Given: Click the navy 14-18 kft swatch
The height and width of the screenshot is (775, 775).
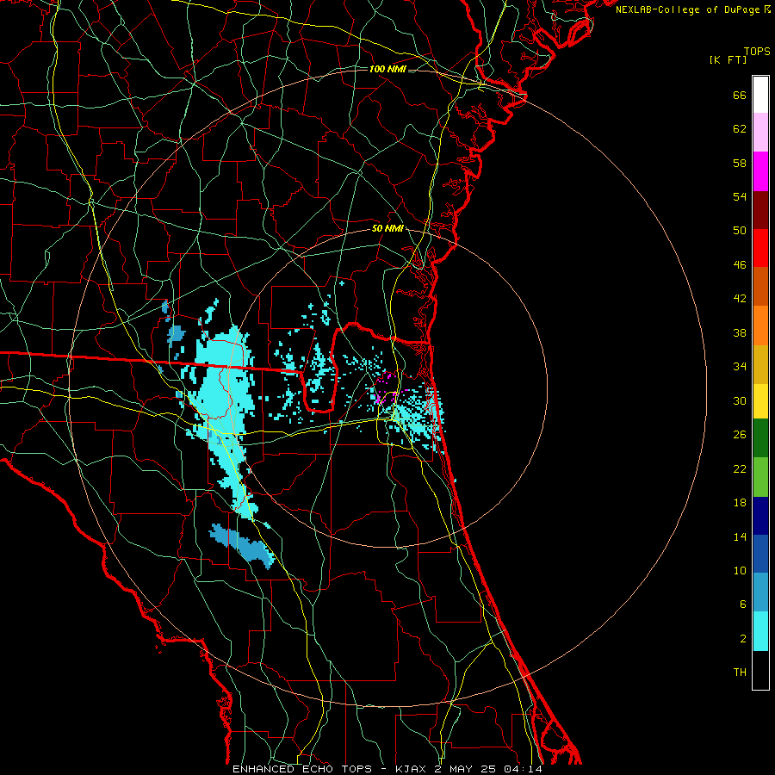Looking at the screenshot, I should pyautogui.click(x=760, y=516).
